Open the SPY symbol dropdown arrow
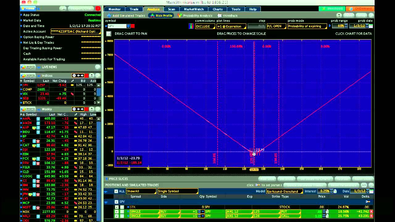Viewport: 395px width, 222px height. pos(128,26)
